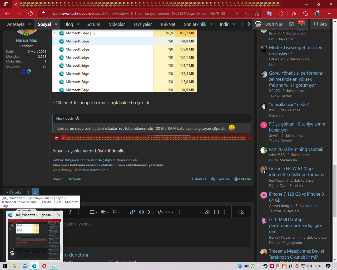
Task: Expand the Sosyal menu arrow
Action: [x=56, y=24]
